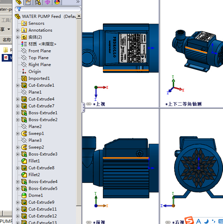Expand the 实体(2) solid bodies folder

click(x=18, y=37)
